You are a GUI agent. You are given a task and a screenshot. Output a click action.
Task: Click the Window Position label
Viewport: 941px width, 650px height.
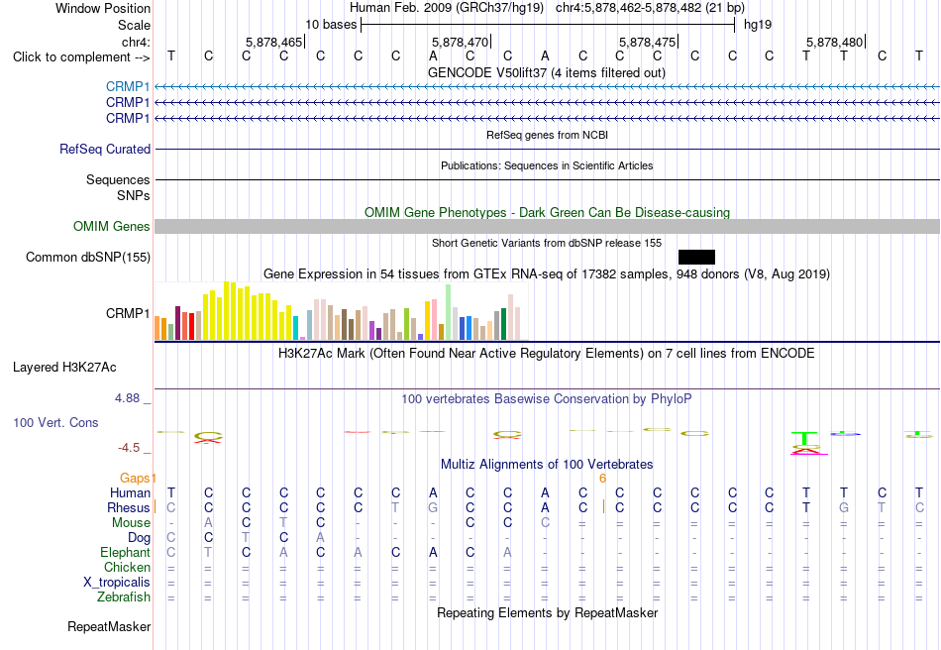(103, 8)
